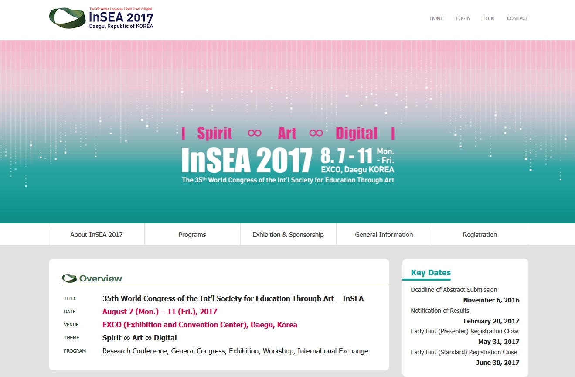The height and width of the screenshot is (377, 575).
Task: Click the DATE label in Overview
Action: click(70, 312)
